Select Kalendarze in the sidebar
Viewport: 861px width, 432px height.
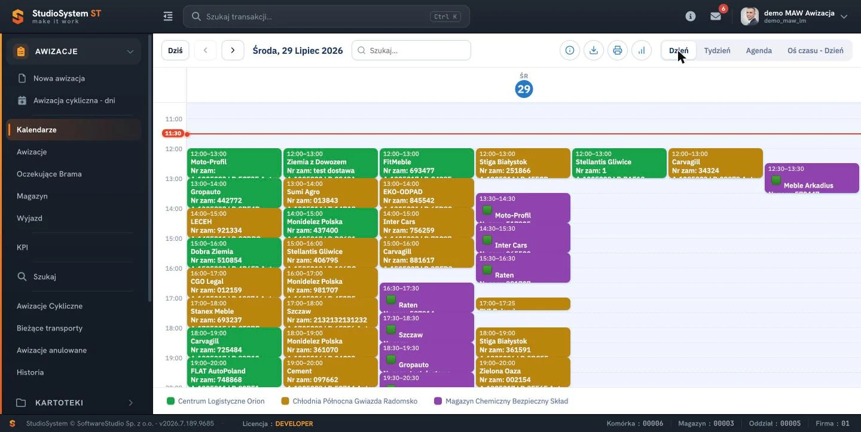[74, 130]
